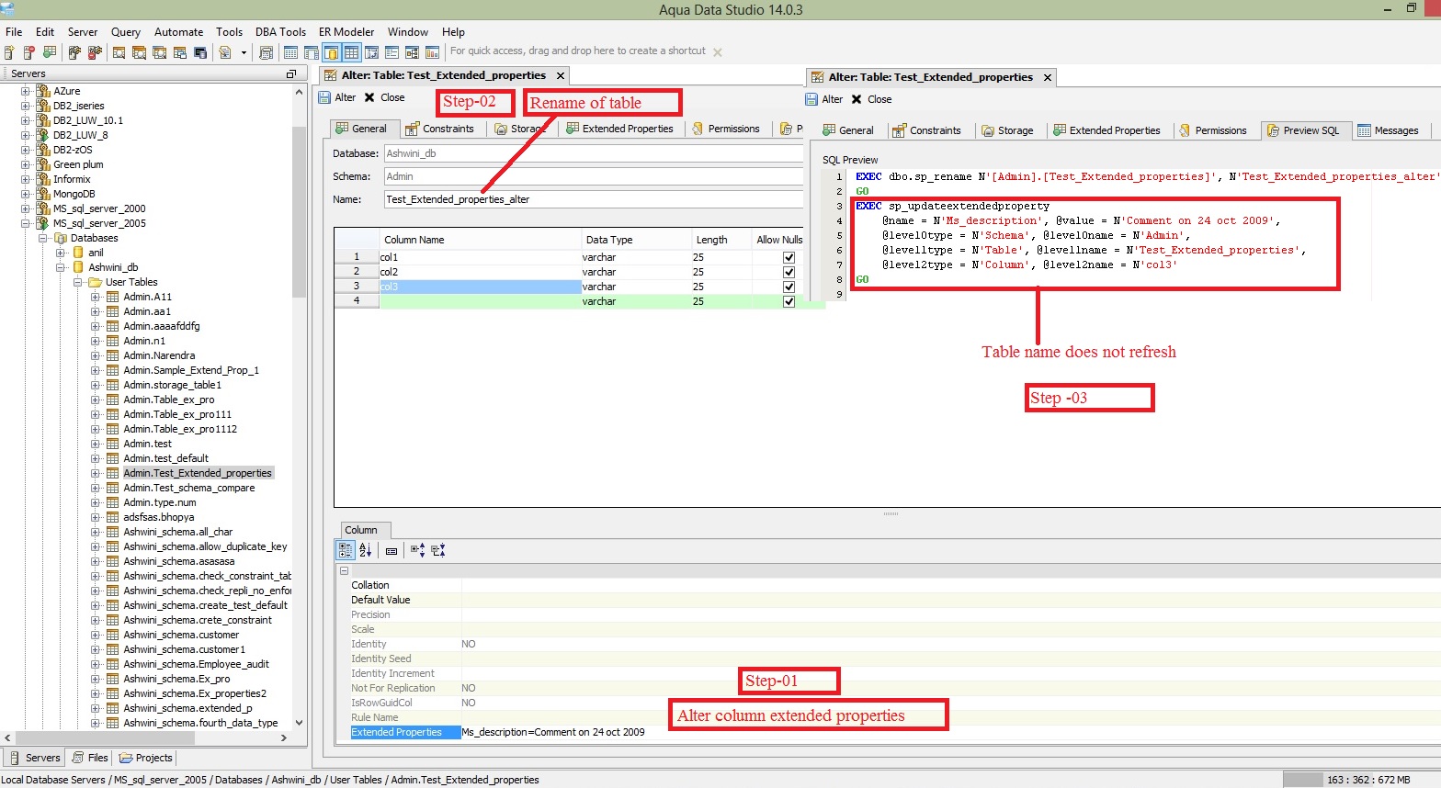Select Admin.Test_schema_compare in the tree
1441x788 pixels.
(189, 488)
